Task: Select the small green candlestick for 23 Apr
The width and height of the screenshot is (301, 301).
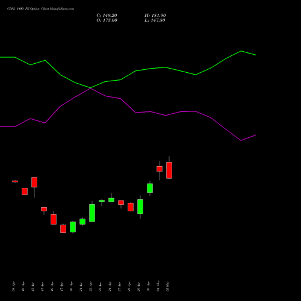Action: click(x=102, y=201)
